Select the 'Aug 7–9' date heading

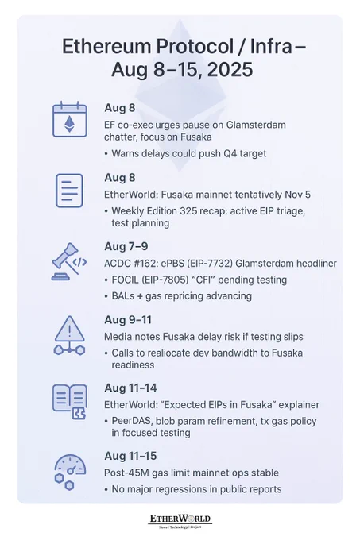tap(126, 247)
